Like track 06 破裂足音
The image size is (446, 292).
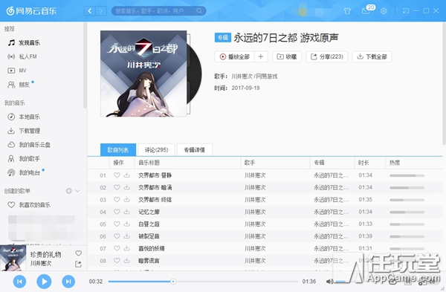117,236
